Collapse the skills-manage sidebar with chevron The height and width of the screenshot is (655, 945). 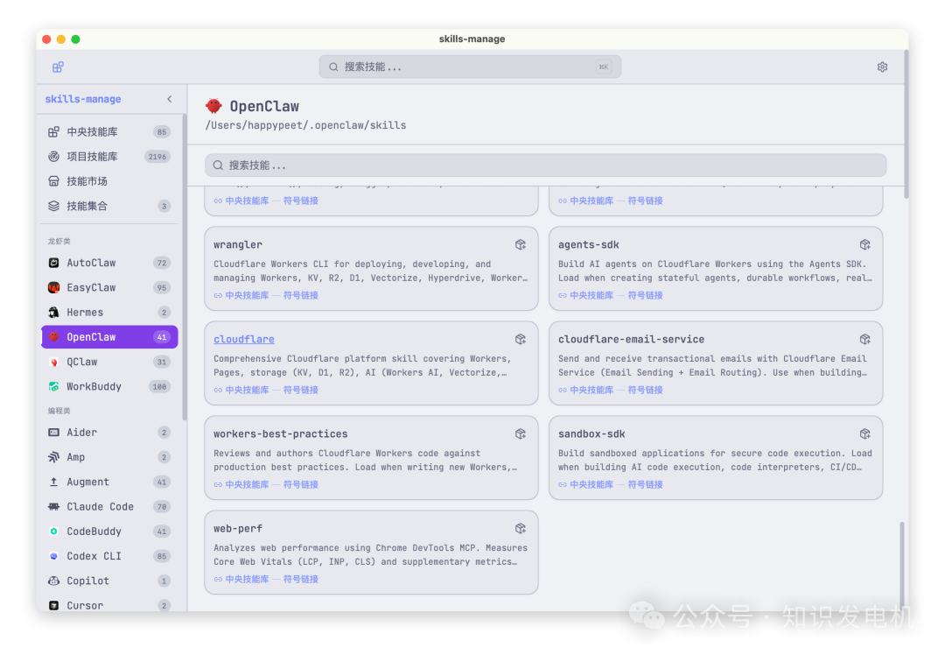pyautogui.click(x=170, y=99)
